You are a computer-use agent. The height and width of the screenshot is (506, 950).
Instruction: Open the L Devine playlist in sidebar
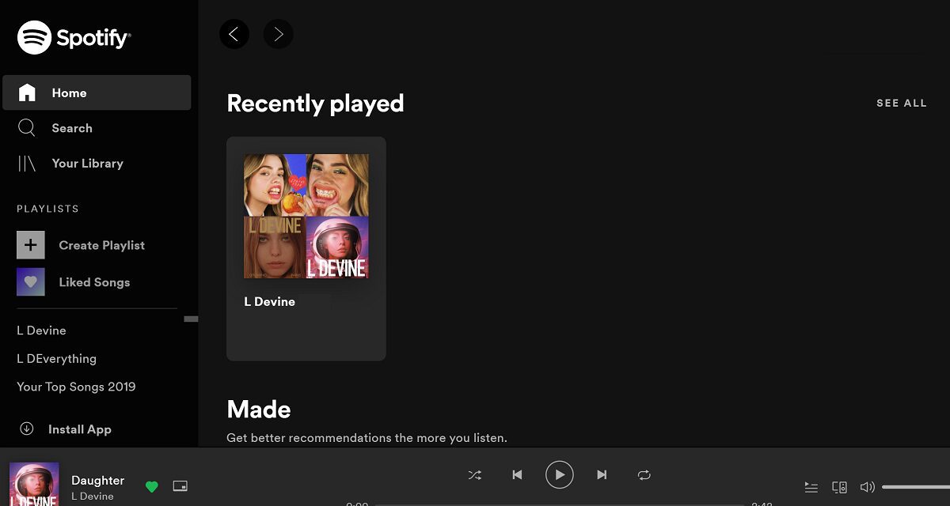tap(41, 330)
